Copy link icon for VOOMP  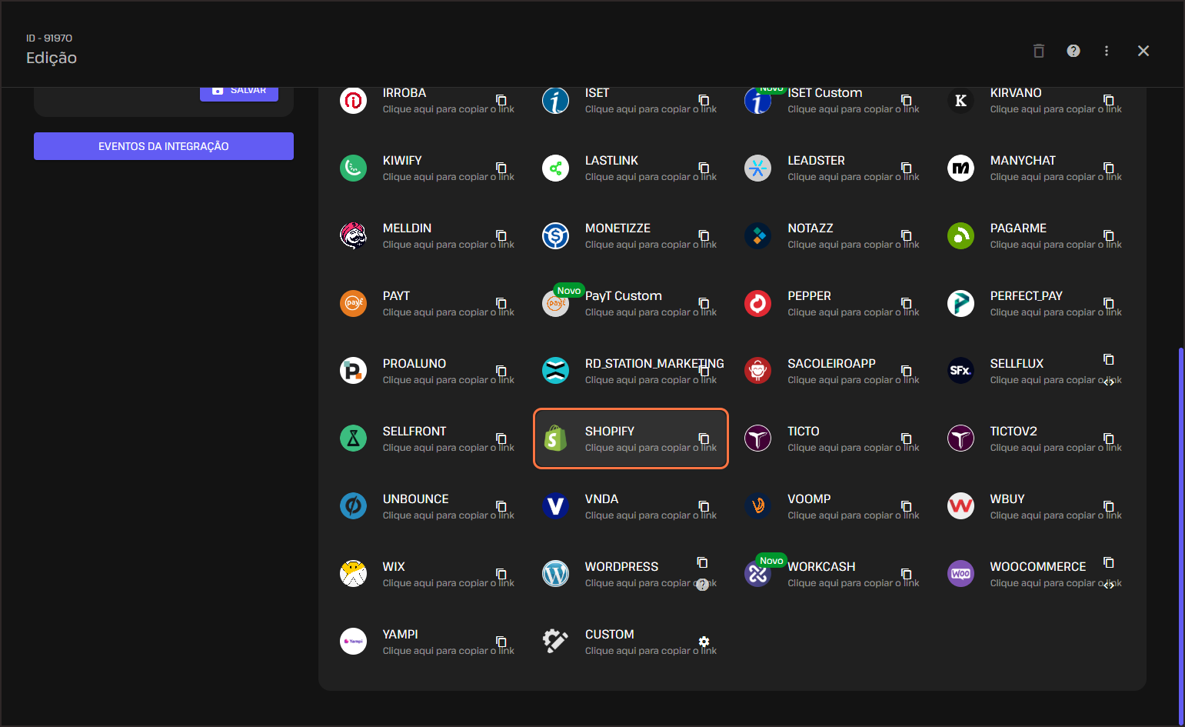point(906,506)
